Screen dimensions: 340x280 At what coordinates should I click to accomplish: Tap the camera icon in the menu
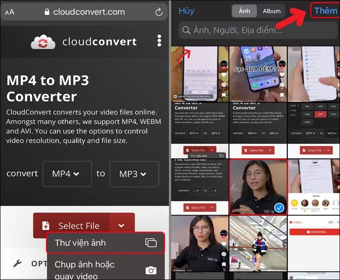[151, 270]
